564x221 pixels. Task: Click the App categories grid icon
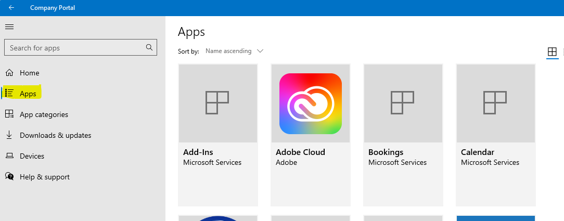9,114
